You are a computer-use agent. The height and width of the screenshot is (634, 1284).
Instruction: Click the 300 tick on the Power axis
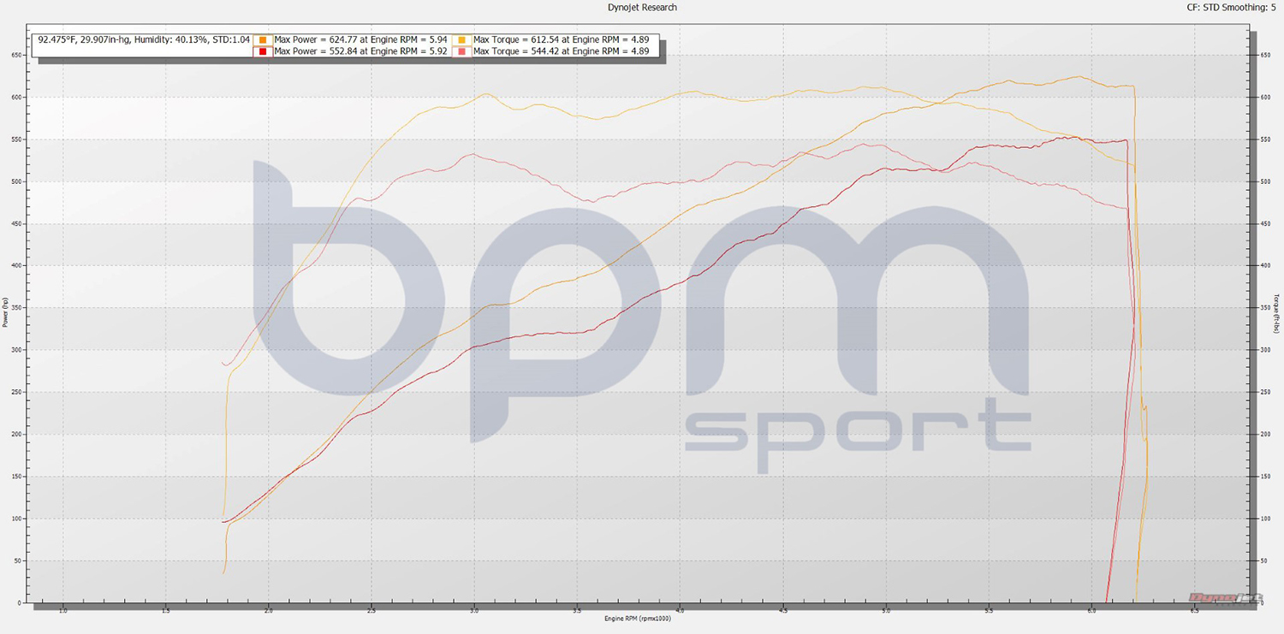pyautogui.click(x=15, y=351)
